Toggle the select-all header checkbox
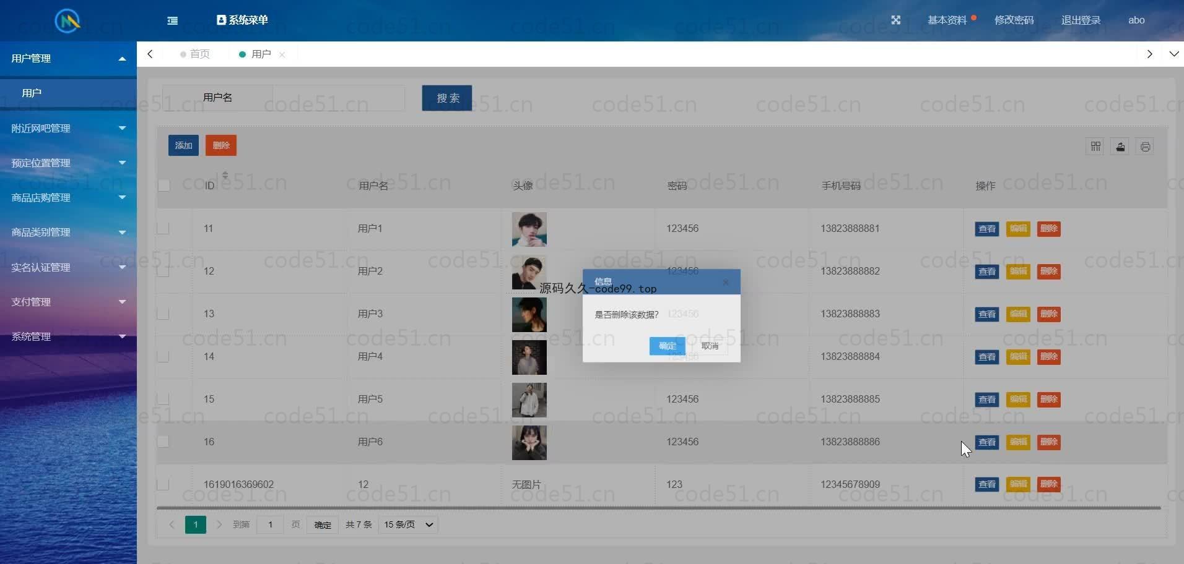Viewport: 1184px width, 564px height. (x=164, y=186)
